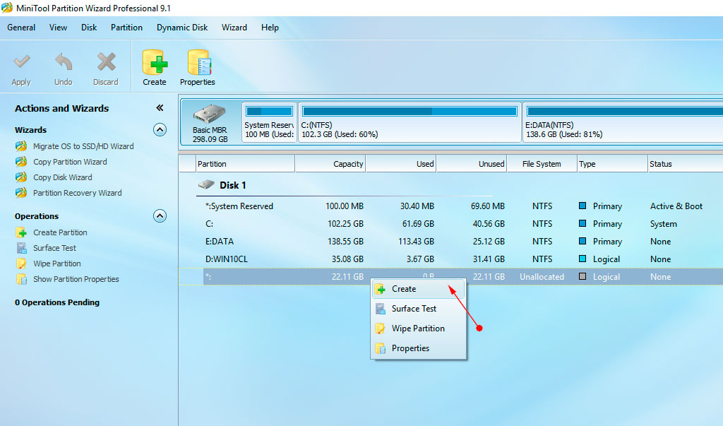
Task: Click Show Partition Properties link
Action: point(76,279)
